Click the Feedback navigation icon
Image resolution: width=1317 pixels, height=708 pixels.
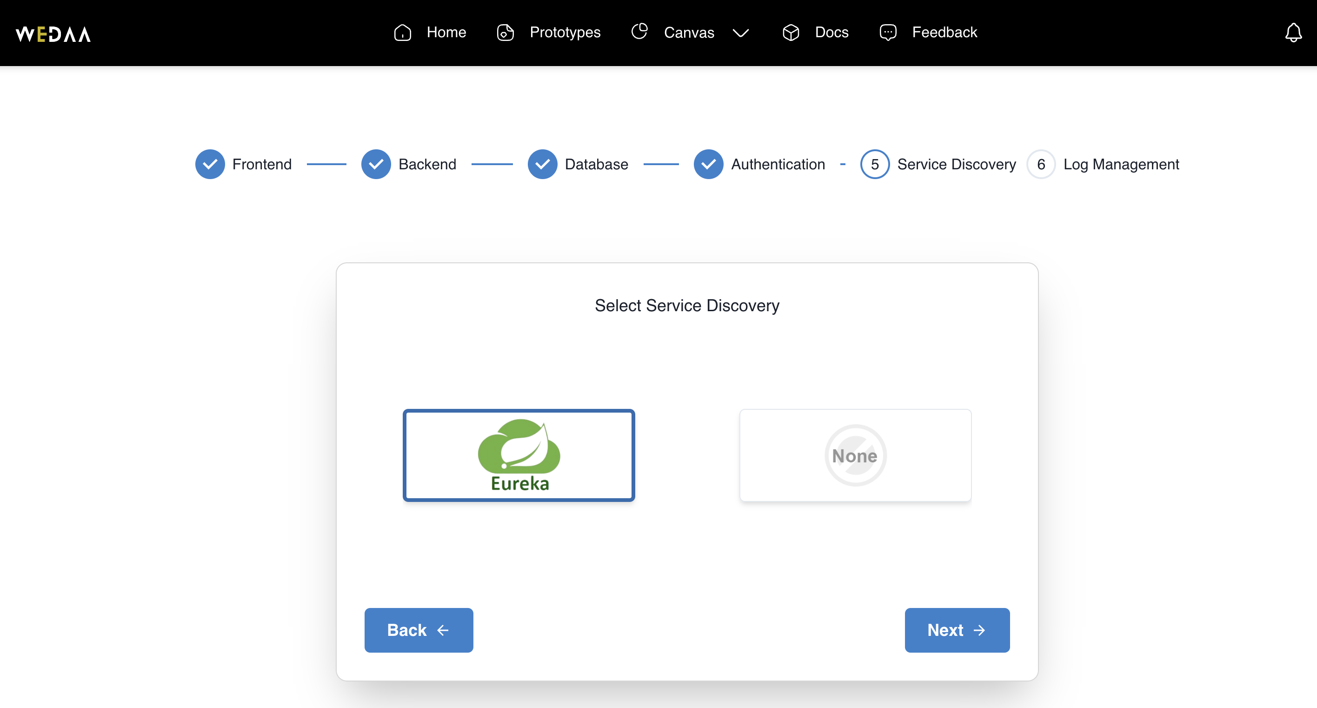[x=888, y=32]
